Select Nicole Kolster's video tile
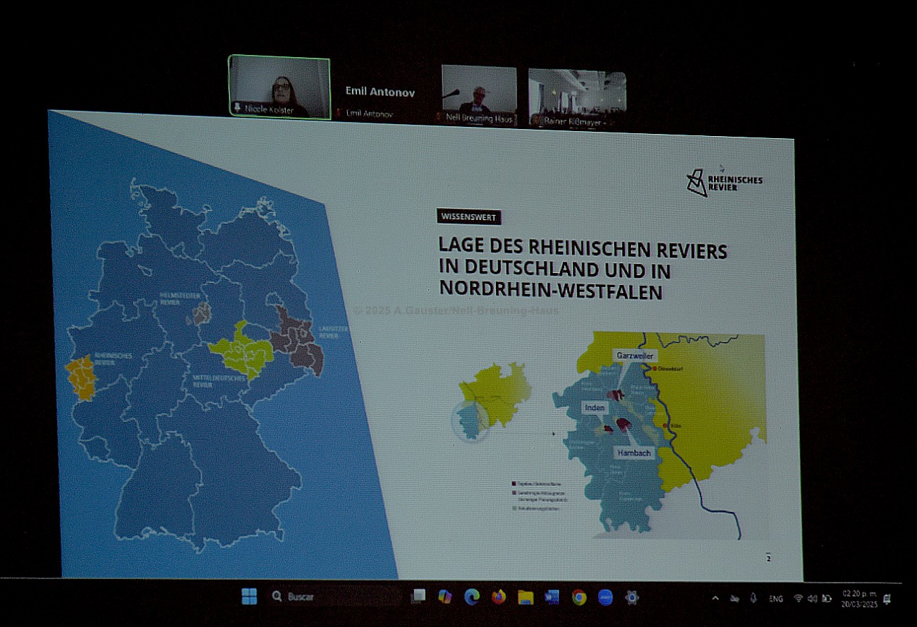Viewport: 917px width, 627px height. (x=279, y=87)
